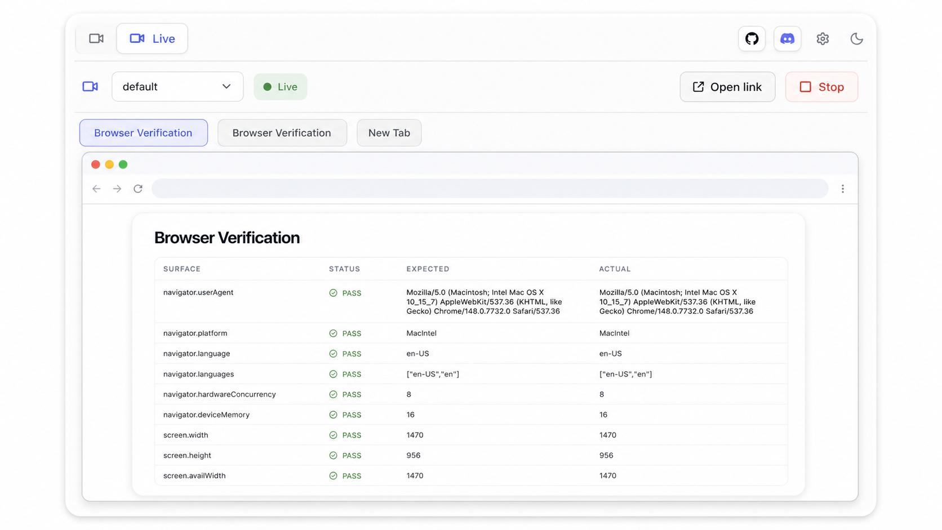Click the navigator.languages row label
Screen dimensions: 942x530
(x=198, y=374)
